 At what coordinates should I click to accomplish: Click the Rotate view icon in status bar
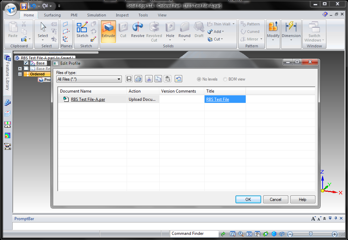(x=266, y=234)
